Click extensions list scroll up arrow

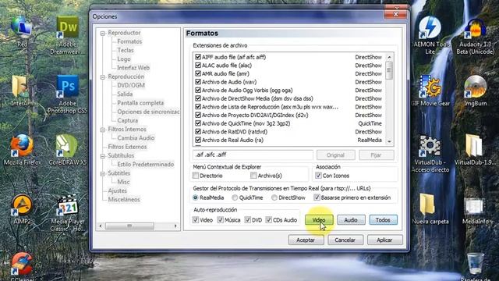389,57
